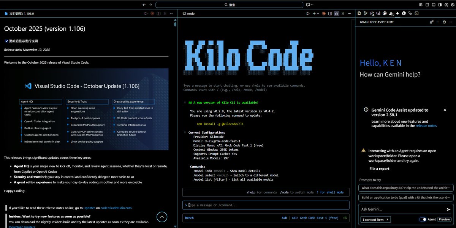
Task: Open split editor icon on node tab bar
Action: tap(330, 13)
